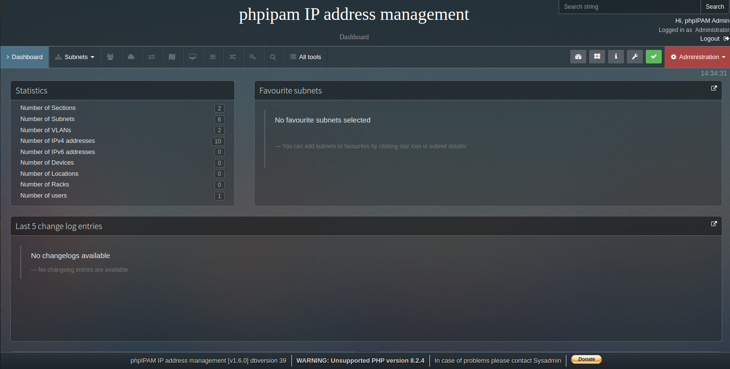
Task: Click the 'Favourite subnets' widget heading
Action: (x=290, y=91)
